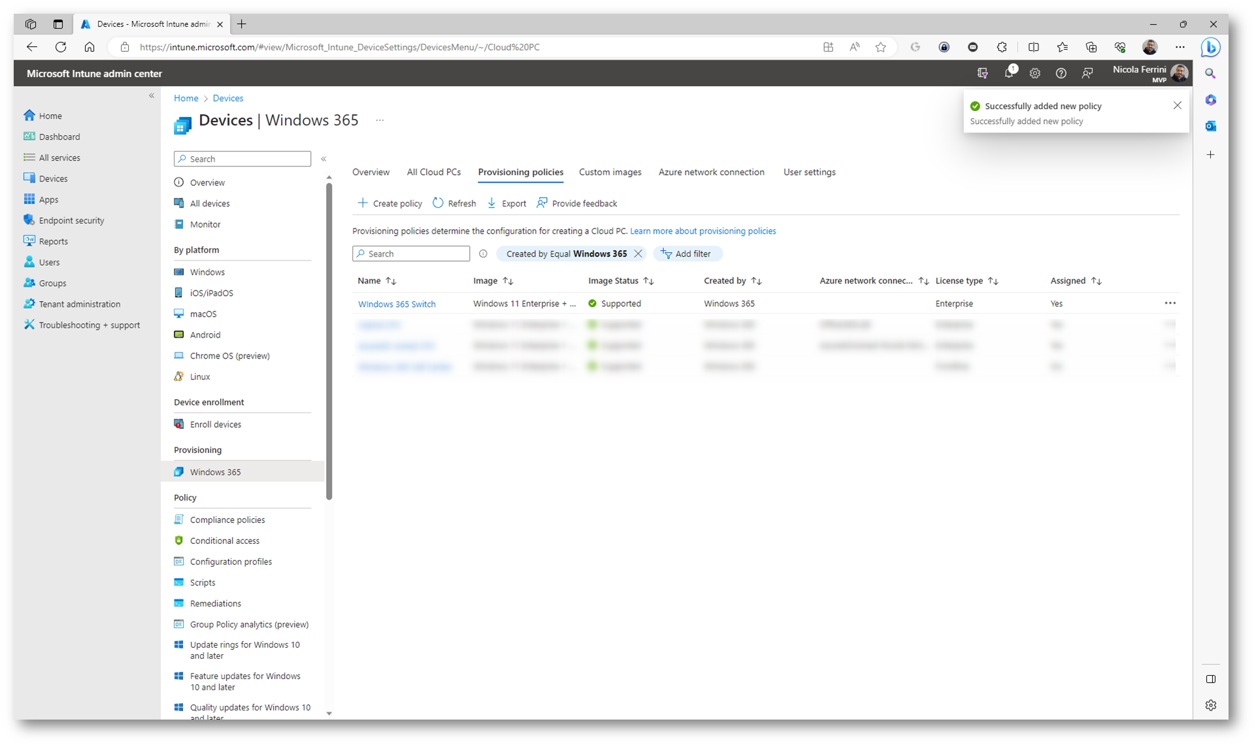The image size is (1256, 747).
Task: Click the Edge sidebar search icon
Action: pos(1210,74)
